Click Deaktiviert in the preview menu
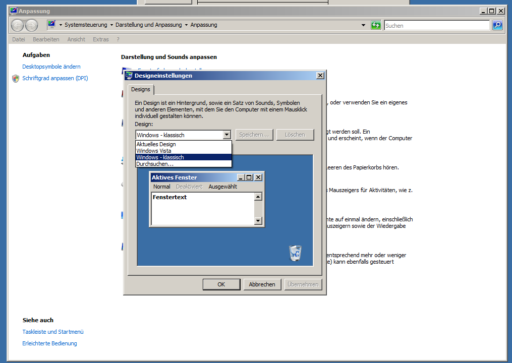512x363 pixels. tap(189, 187)
